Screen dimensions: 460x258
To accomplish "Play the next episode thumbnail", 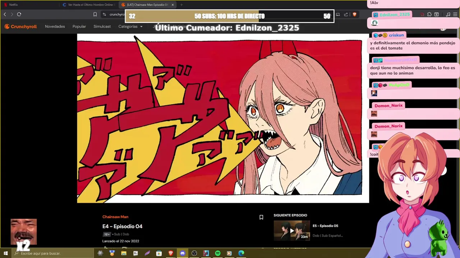I will (x=292, y=230).
